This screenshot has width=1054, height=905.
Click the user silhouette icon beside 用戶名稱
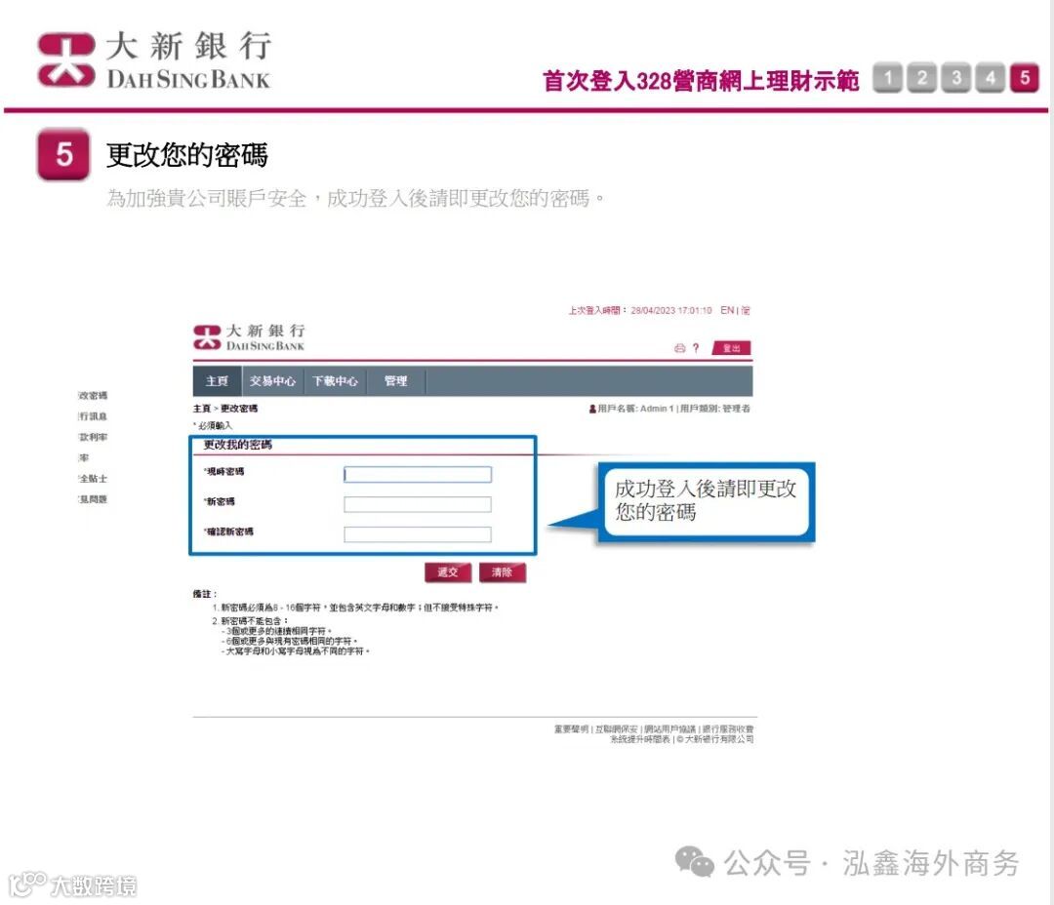(592, 409)
